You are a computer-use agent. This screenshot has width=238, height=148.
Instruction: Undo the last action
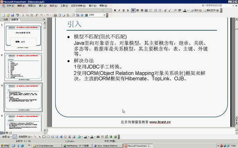[x=41, y=15]
